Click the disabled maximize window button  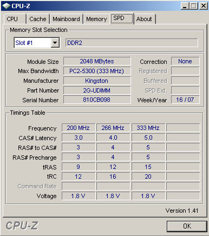193,6
